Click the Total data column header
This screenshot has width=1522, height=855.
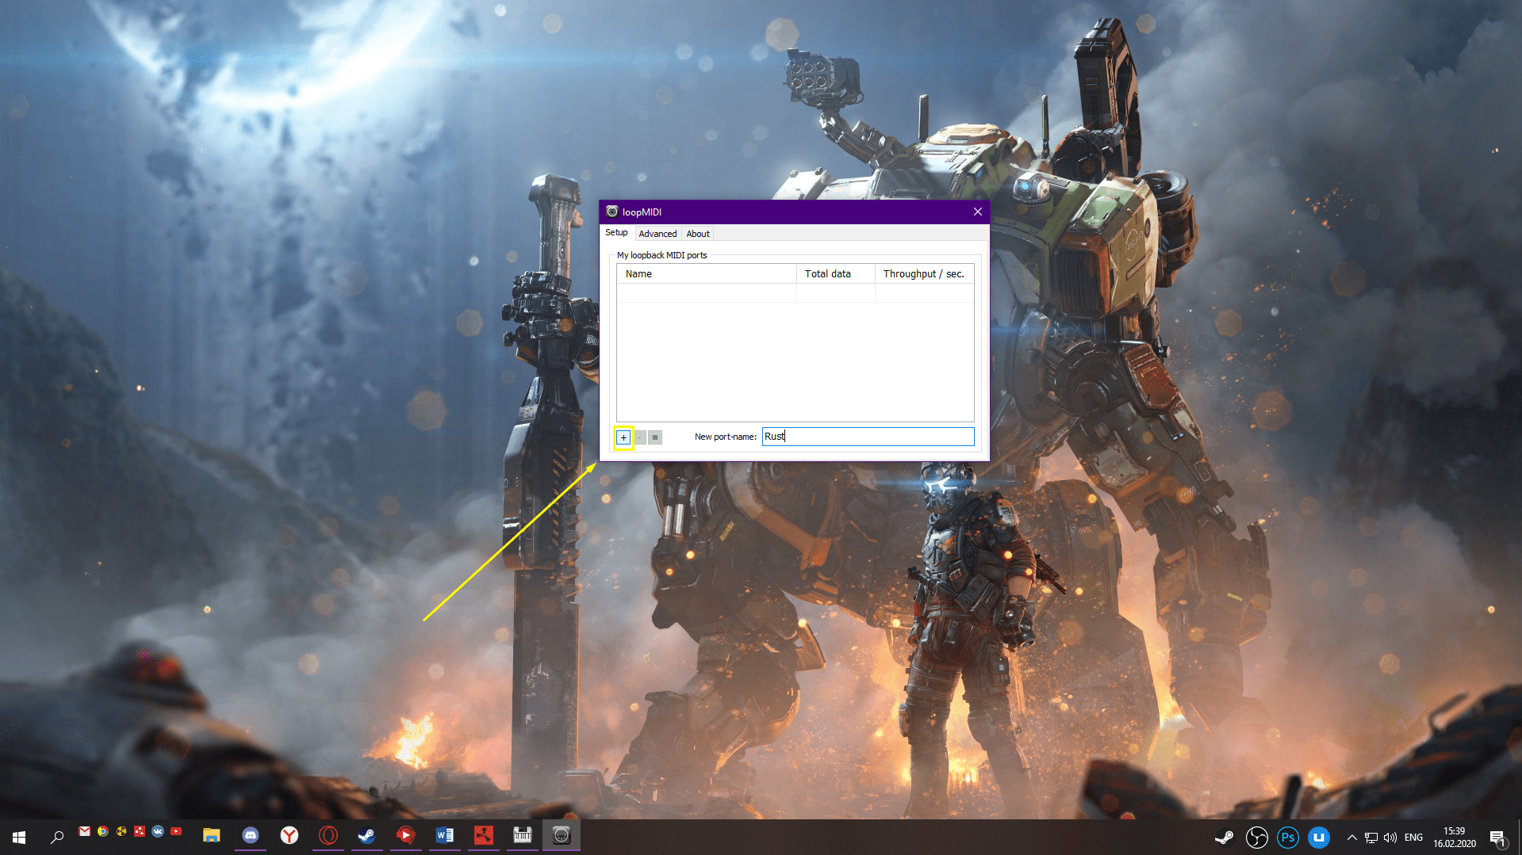tap(836, 274)
